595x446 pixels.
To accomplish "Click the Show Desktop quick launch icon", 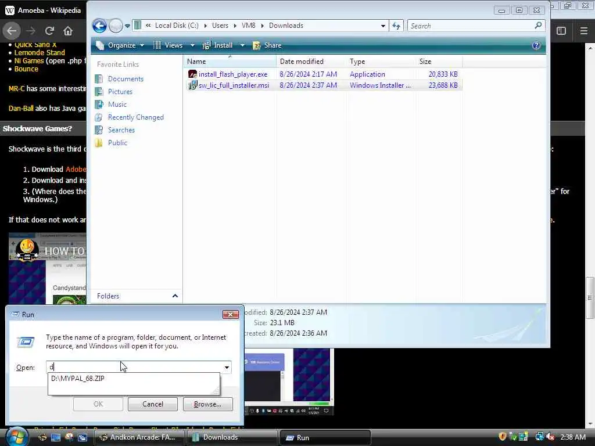I will 56,437.
